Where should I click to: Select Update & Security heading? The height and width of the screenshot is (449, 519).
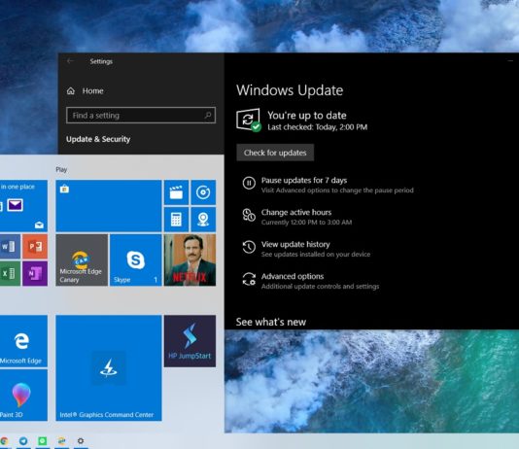click(x=98, y=139)
